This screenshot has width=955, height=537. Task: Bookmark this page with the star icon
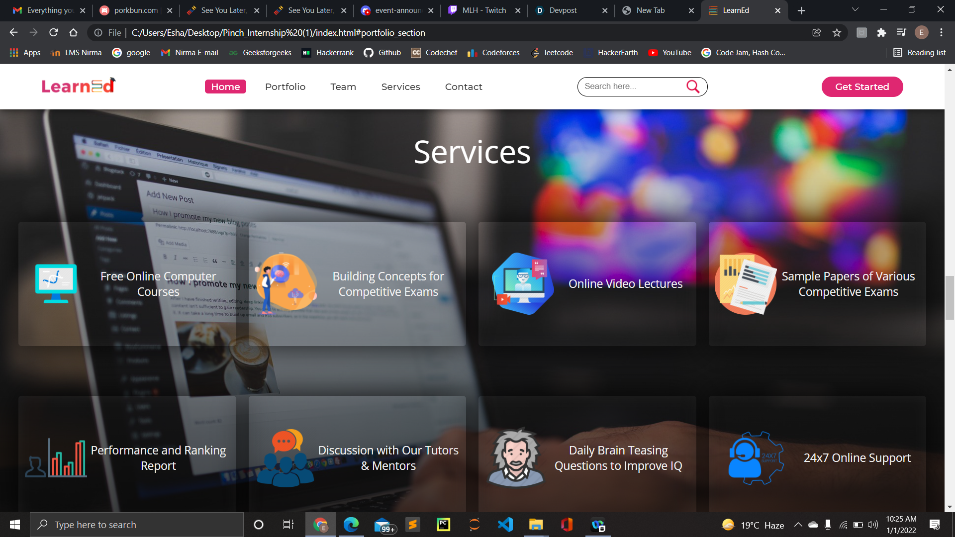837,33
